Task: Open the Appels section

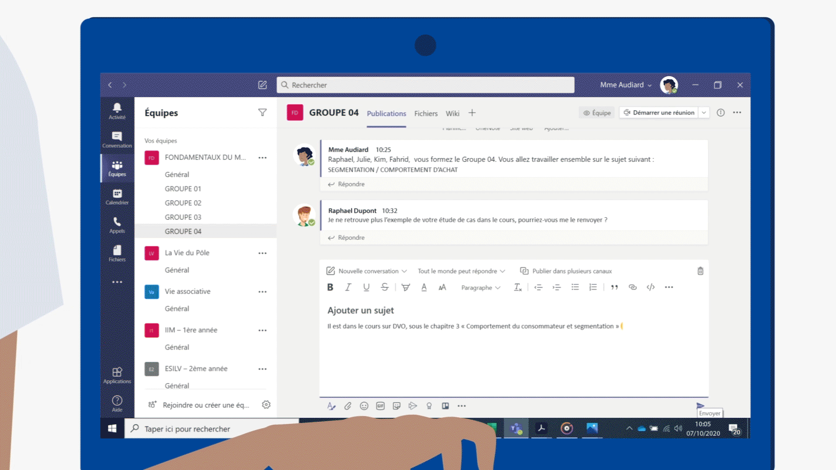Action: pos(117,225)
